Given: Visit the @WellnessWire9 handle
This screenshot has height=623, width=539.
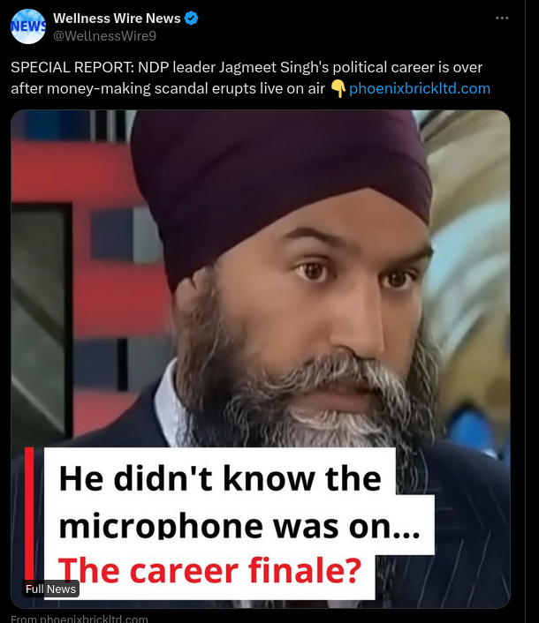Looking at the screenshot, I should click(x=104, y=36).
